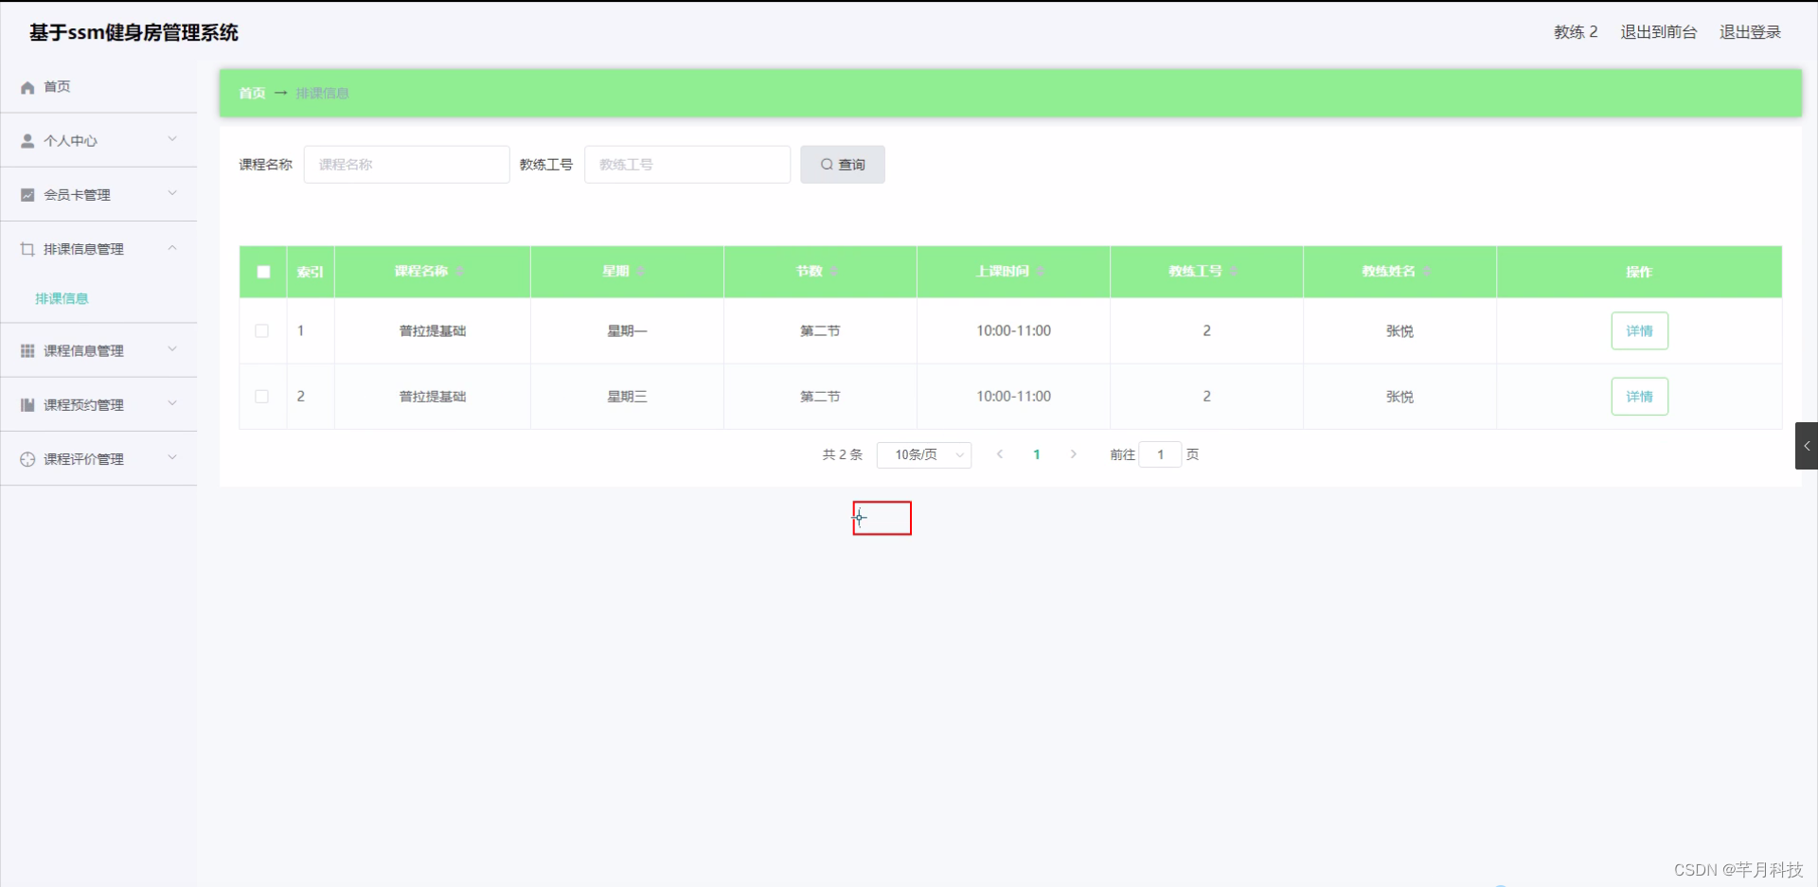Image resolution: width=1818 pixels, height=887 pixels.
Task: Click the 会员卡管理 card icon
Action: [27, 194]
